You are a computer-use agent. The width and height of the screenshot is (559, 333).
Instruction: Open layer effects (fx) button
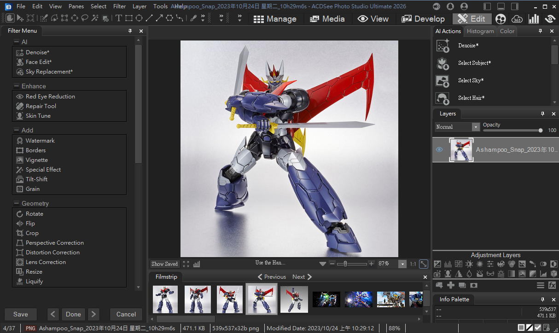(x=552, y=286)
